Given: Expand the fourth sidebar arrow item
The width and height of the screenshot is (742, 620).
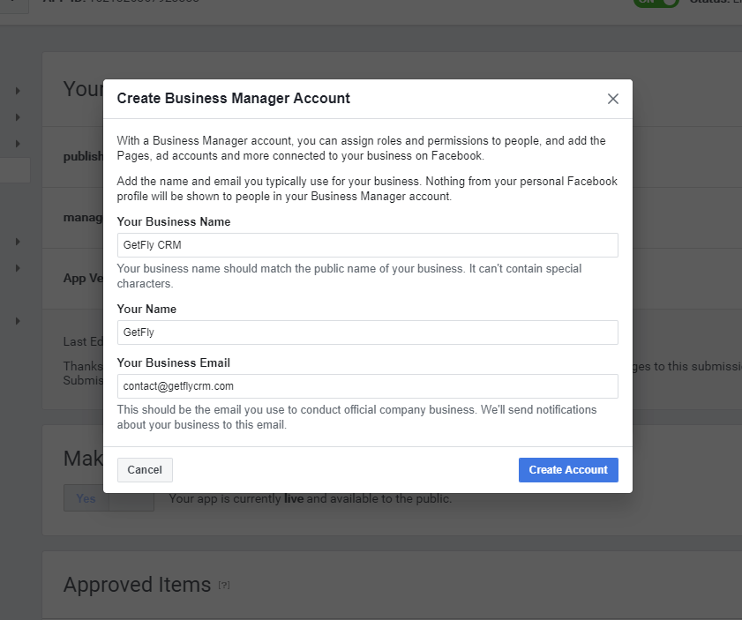Looking at the screenshot, I should pyautogui.click(x=18, y=242).
